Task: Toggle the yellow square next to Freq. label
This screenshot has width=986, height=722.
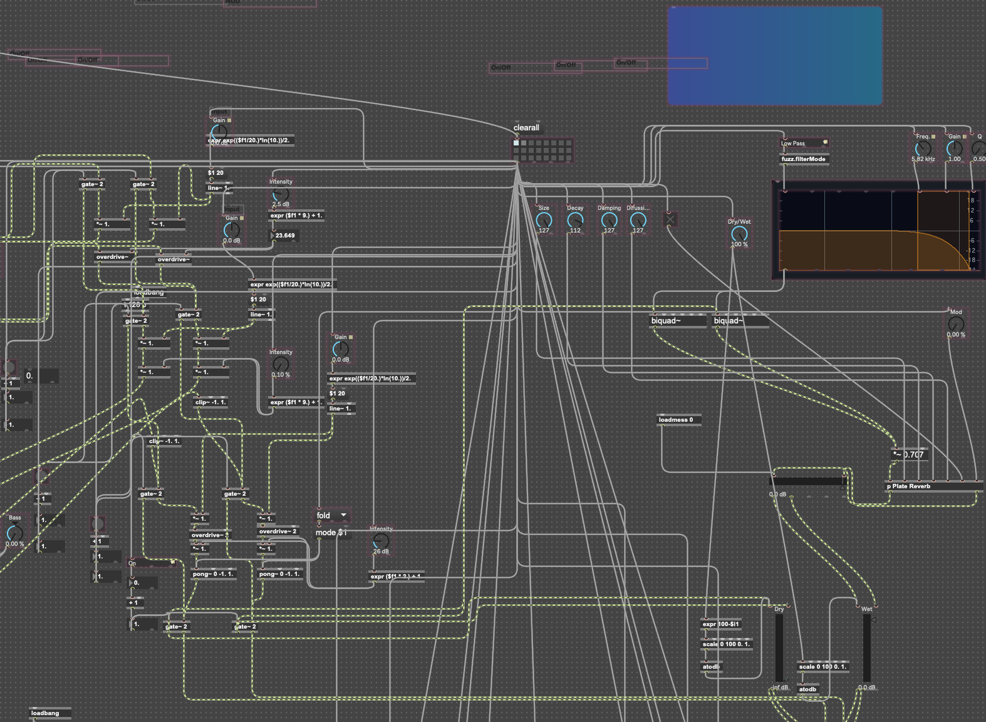Action: tap(933, 136)
